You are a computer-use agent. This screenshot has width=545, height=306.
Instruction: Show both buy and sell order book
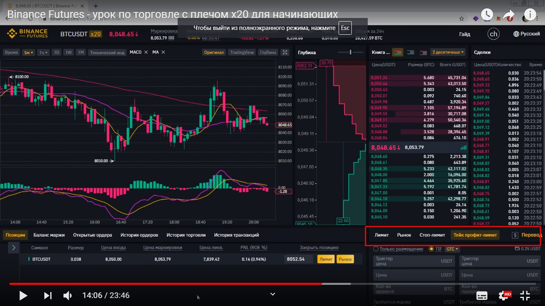[397, 52]
